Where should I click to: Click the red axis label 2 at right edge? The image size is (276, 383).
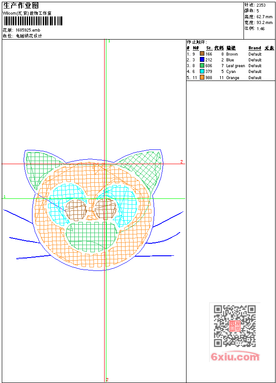[181, 162]
